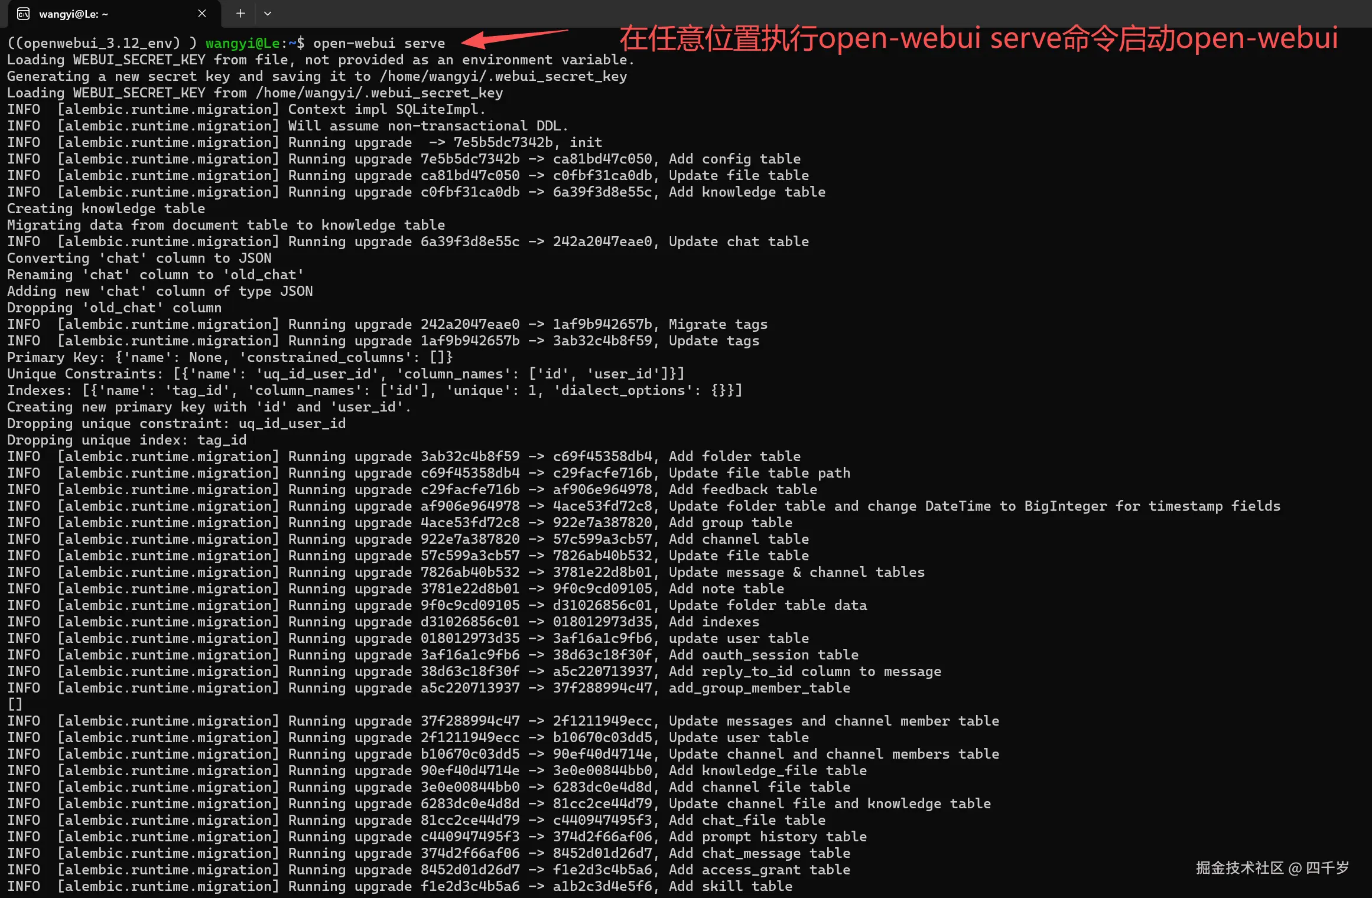This screenshot has height=898, width=1372.
Task: Click the green wangyi@Le prompt text
Action: pos(245,43)
